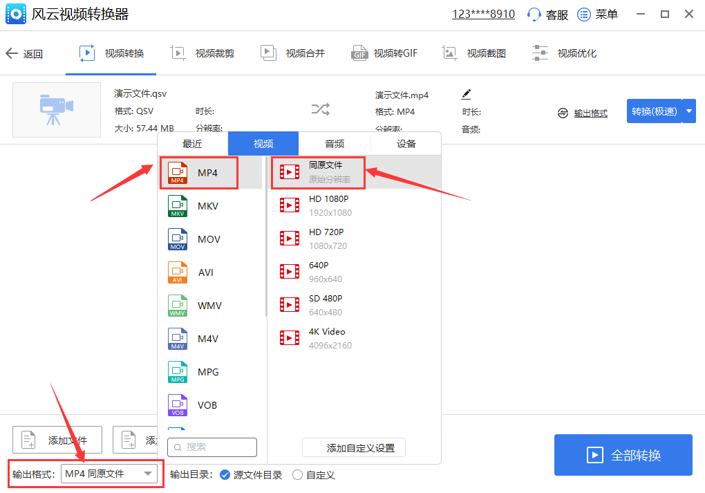Image resolution: width=705 pixels, height=493 pixels.
Task: Click the 添加文件 button
Action: (x=57, y=440)
